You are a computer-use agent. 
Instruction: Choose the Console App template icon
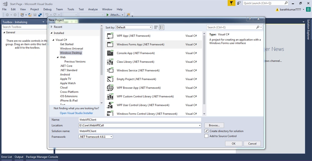coord(110,53)
